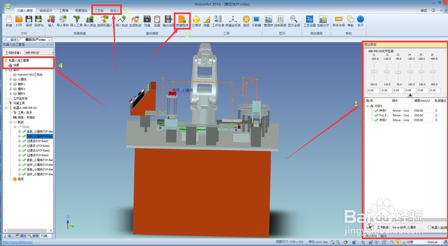Click 显示全部 show all icon
The image size is (448, 246).
[294, 21]
